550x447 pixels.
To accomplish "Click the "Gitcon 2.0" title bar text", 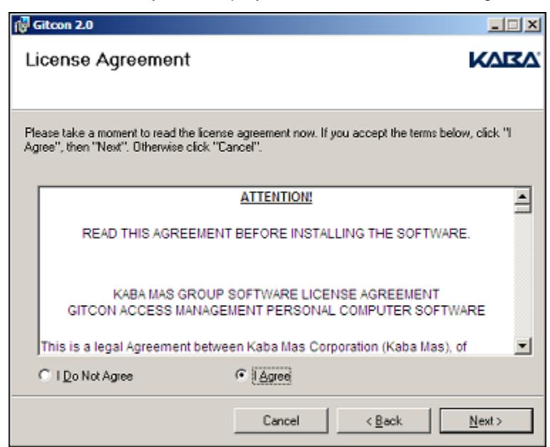I will 63,25.
